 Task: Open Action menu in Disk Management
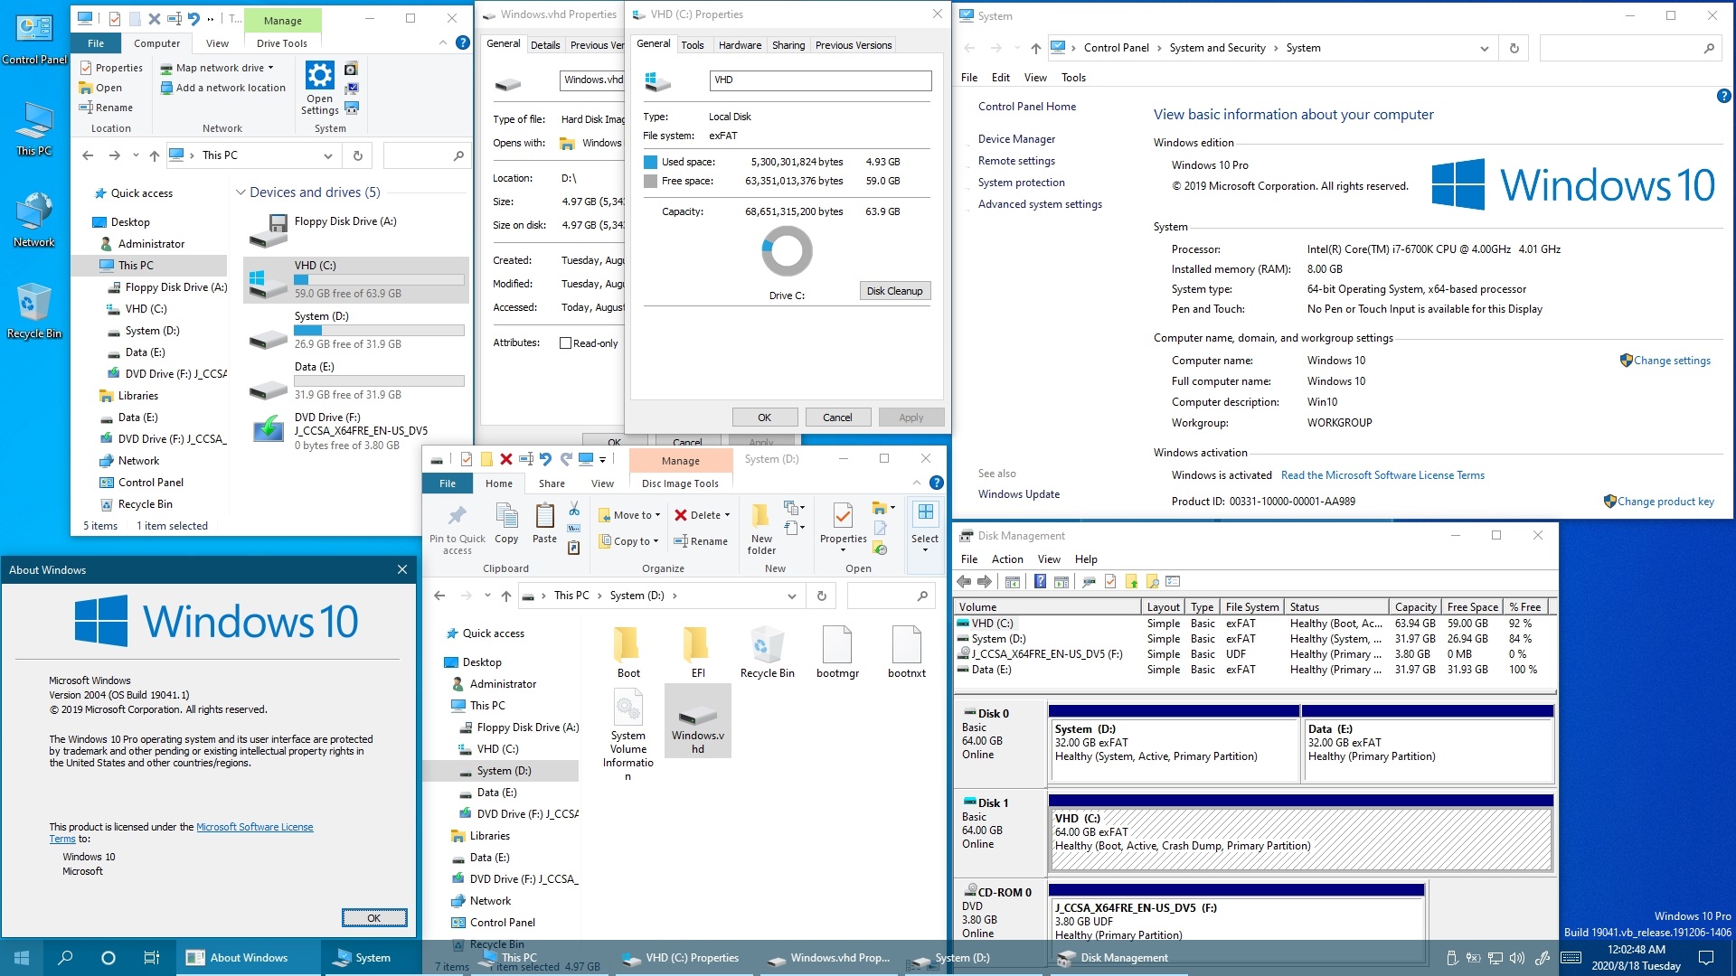tap(1007, 559)
